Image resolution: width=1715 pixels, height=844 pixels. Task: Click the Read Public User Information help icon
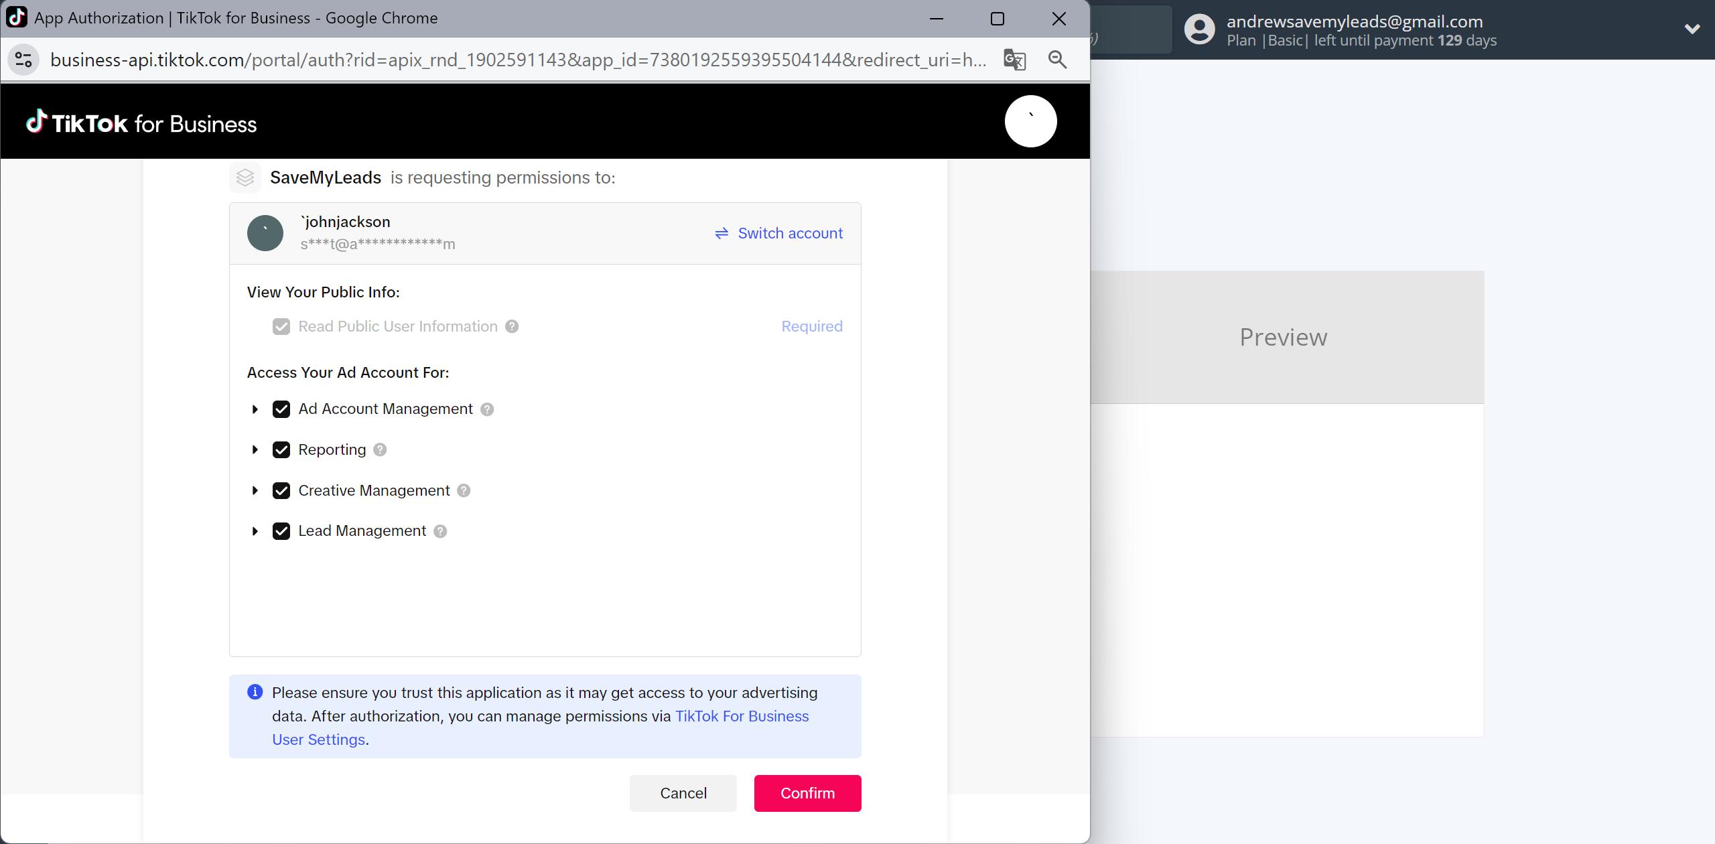pos(513,326)
